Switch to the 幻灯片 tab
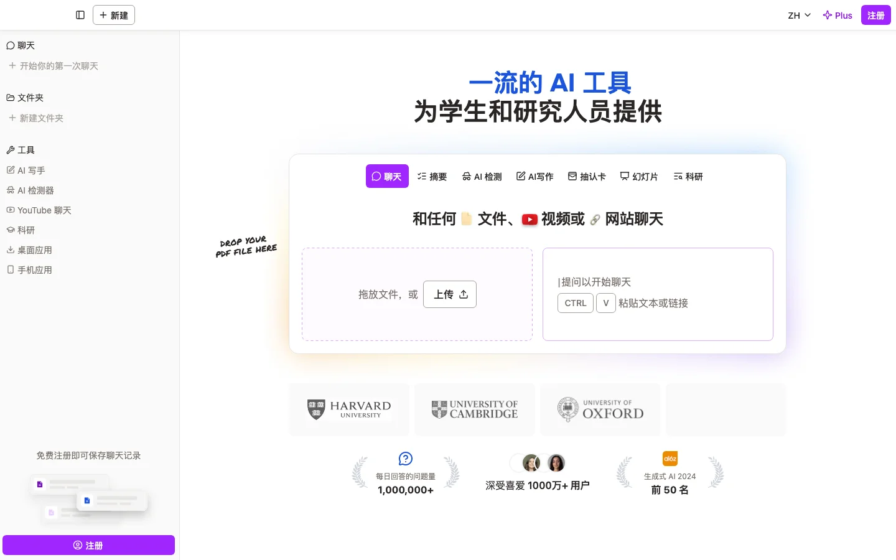The height and width of the screenshot is (560, 896). coord(639,176)
